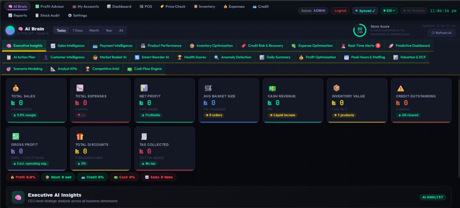The height and width of the screenshot is (208, 460).
Task: Switch to Expense Optimization tab
Action: click(312, 46)
